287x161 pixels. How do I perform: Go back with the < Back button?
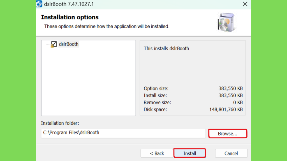[x=157, y=153]
